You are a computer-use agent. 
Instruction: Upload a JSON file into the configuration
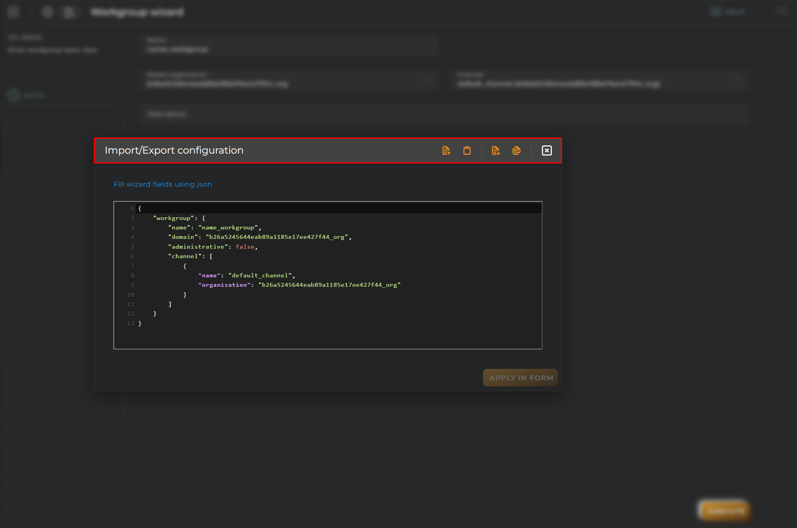point(446,150)
